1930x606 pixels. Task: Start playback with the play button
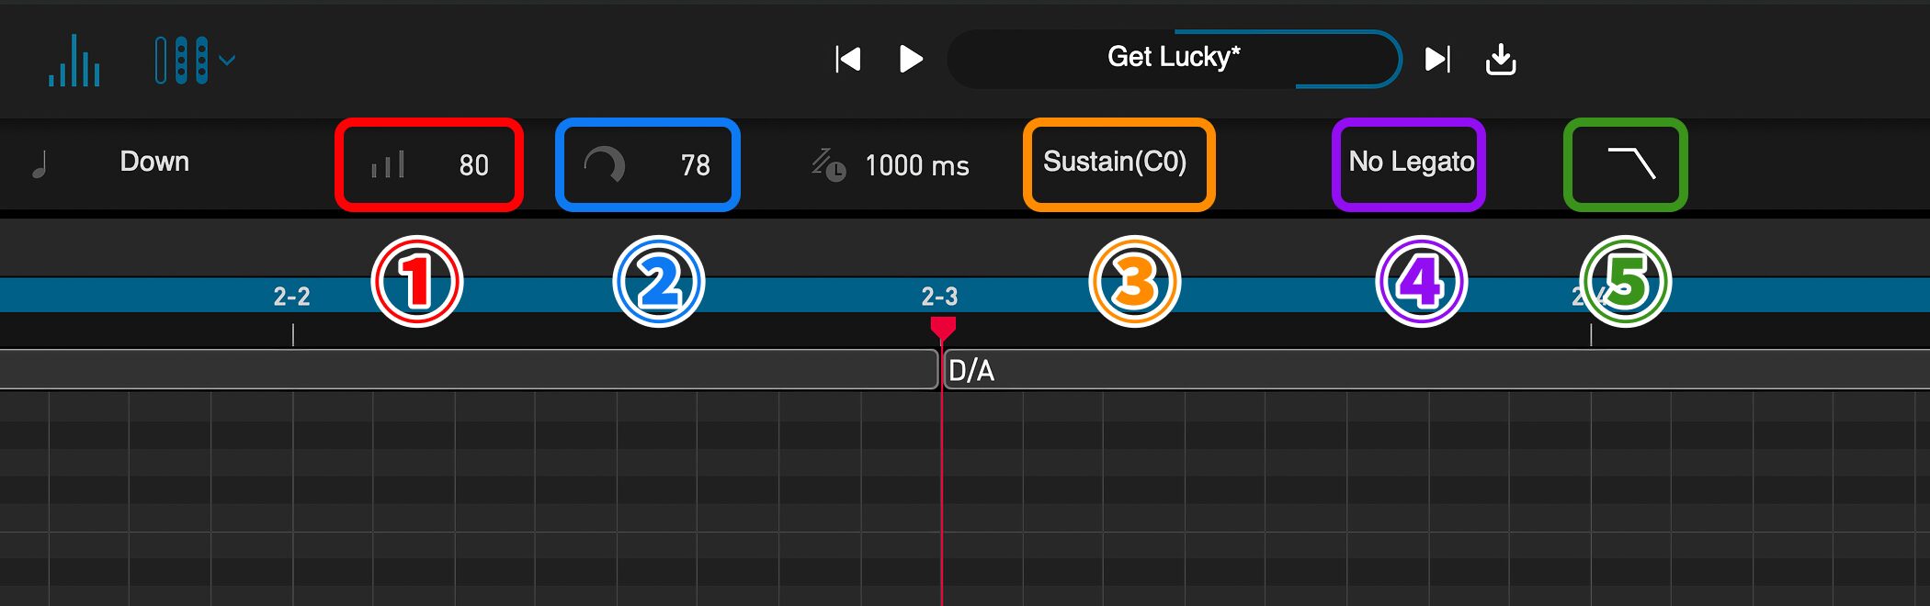[910, 59]
